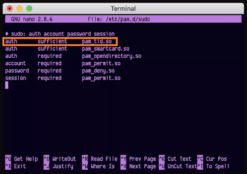Click 'sufficient' in the pam_tid.so row
Viewport: 247px width, 174px height.
[x=52, y=41]
